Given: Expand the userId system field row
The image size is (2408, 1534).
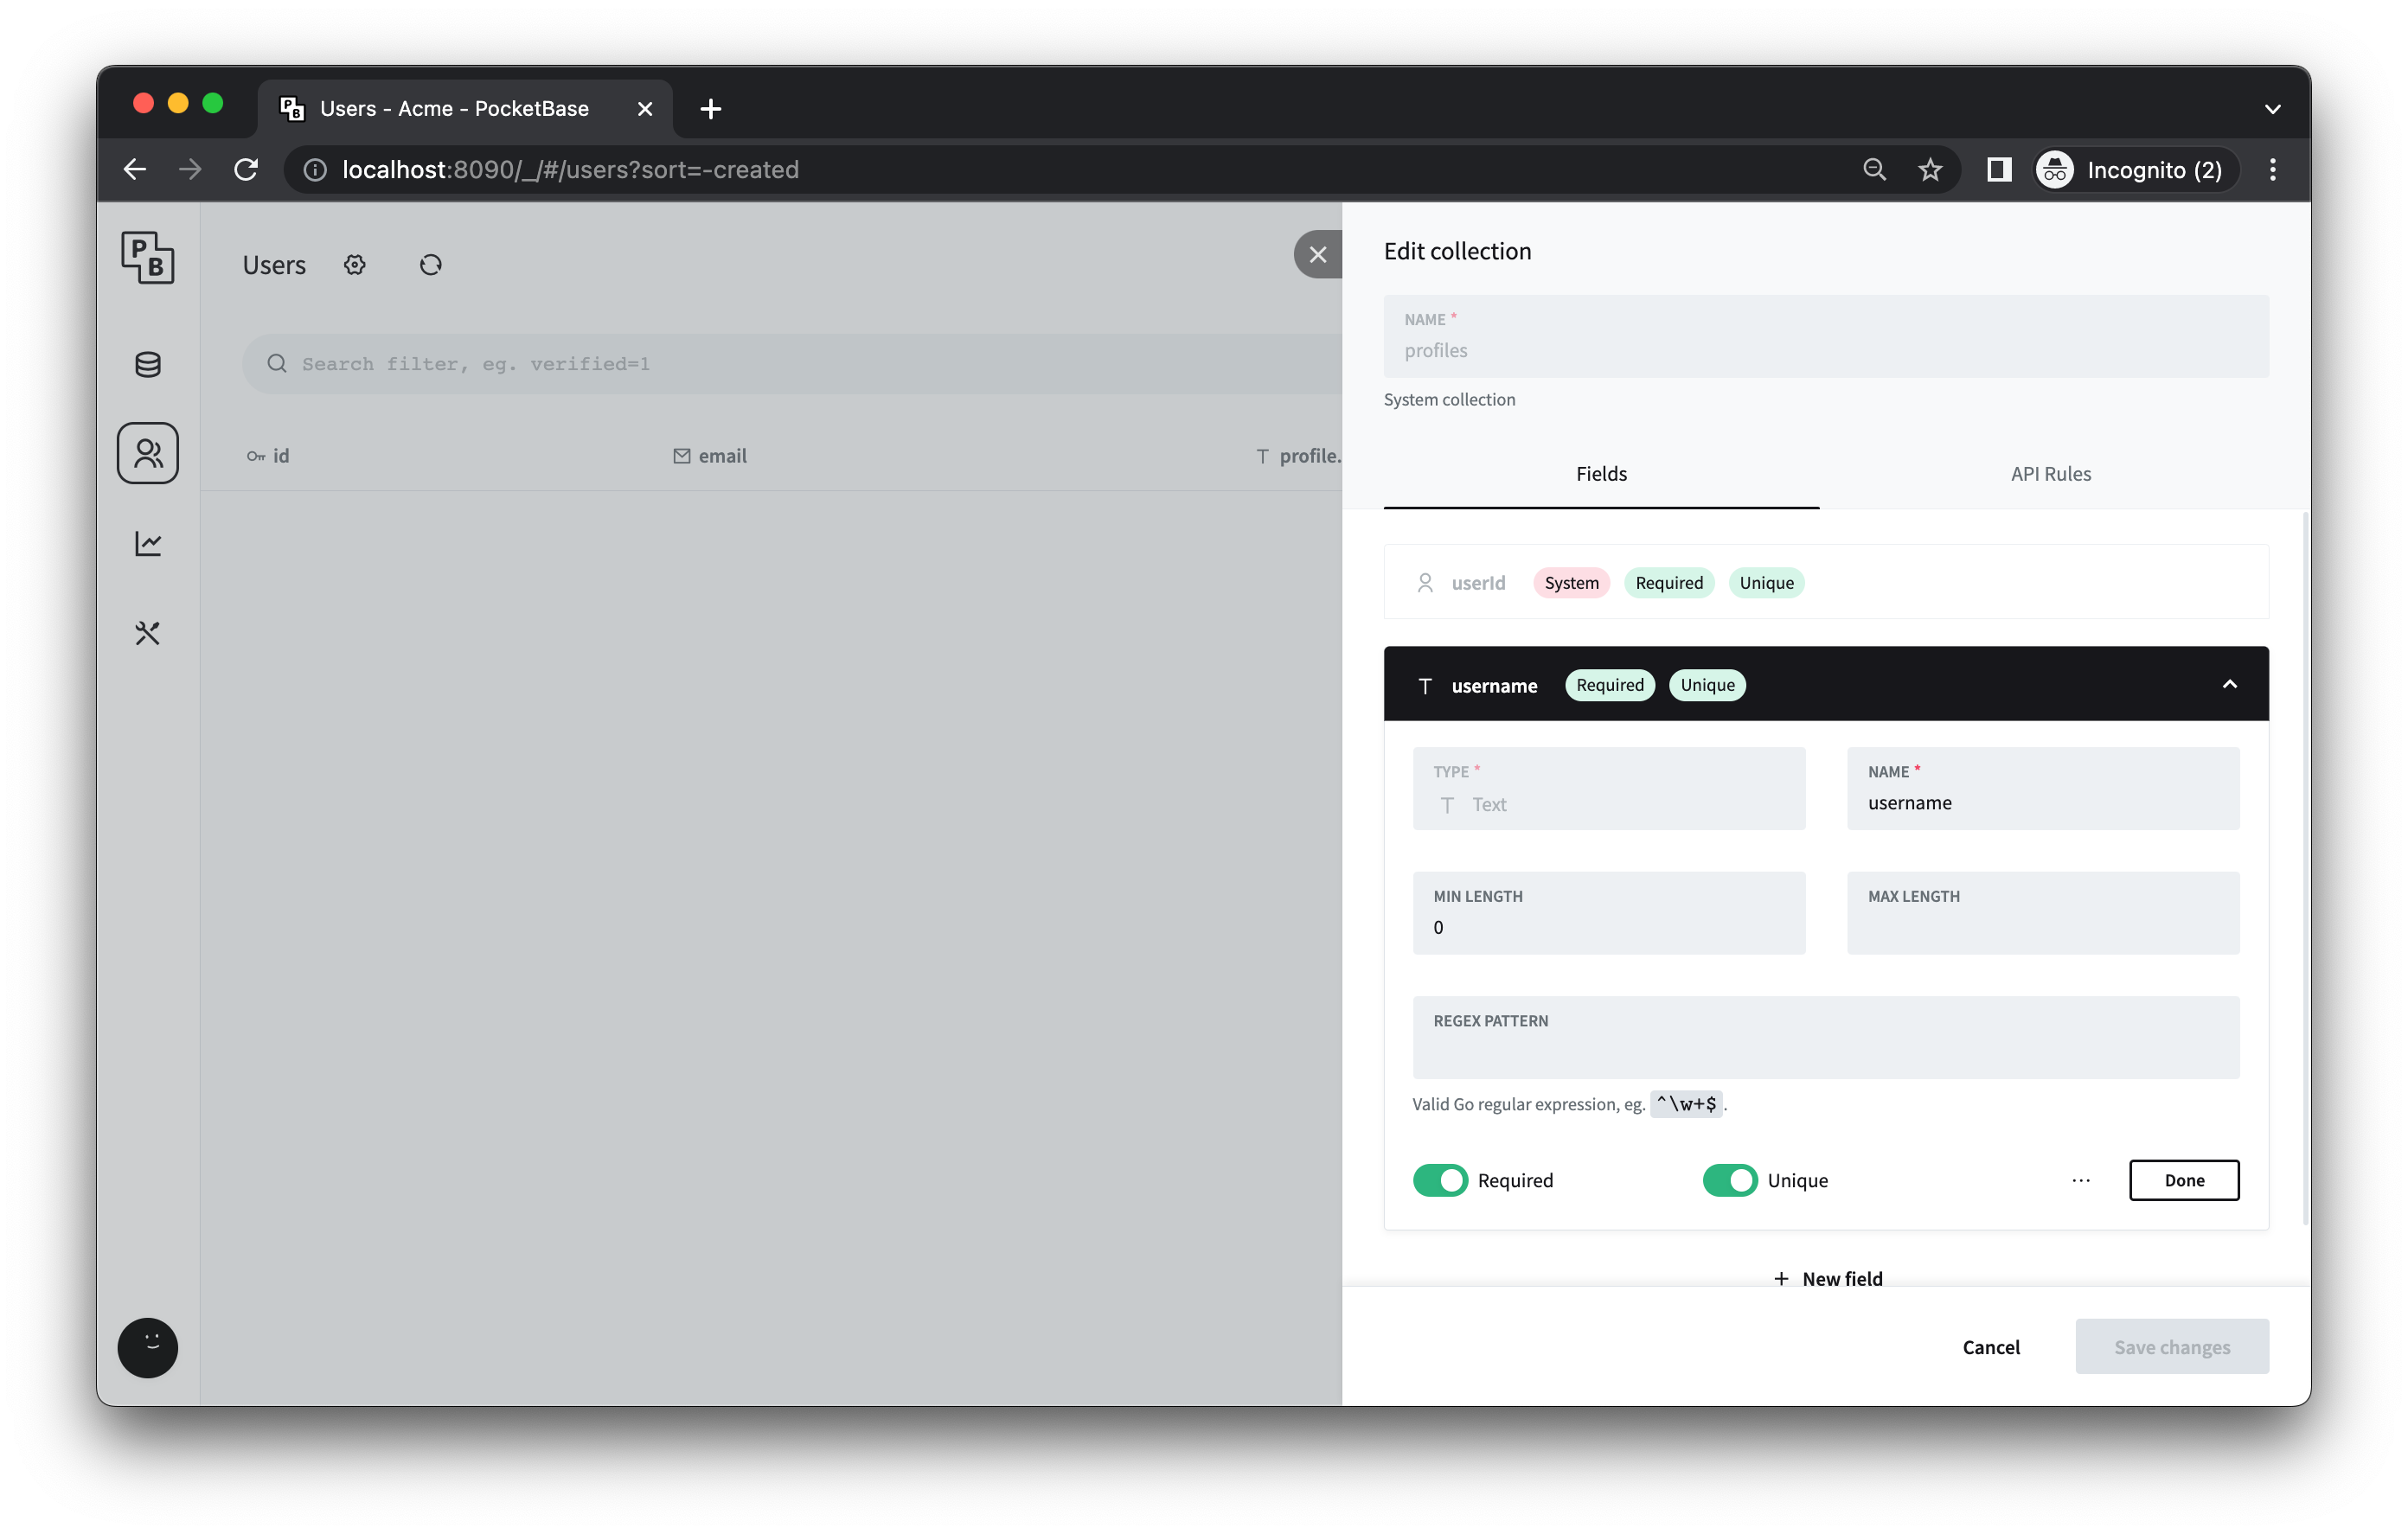Looking at the screenshot, I should pos(1826,582).
